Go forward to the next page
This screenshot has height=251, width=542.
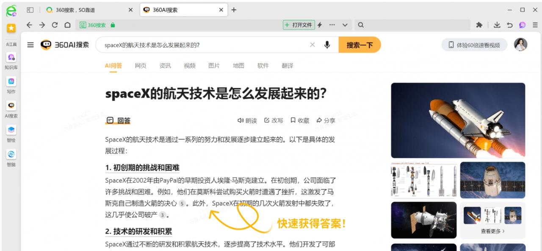coord(42,25)
